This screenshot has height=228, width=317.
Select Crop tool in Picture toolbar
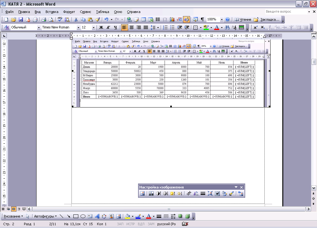(189, 193)
